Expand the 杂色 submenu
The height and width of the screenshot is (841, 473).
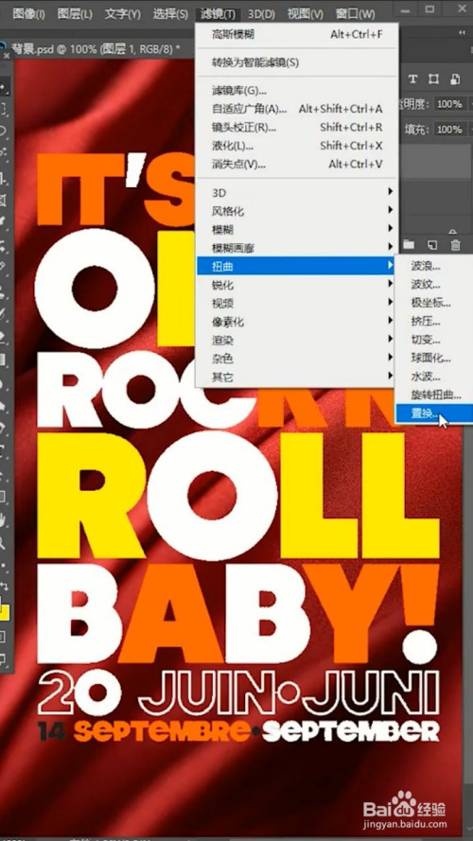click(297, 359)
